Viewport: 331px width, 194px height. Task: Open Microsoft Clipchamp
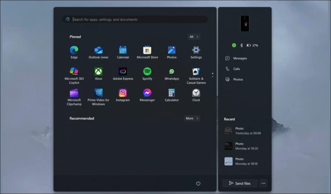pyautogui.click(x=74, y=94)
